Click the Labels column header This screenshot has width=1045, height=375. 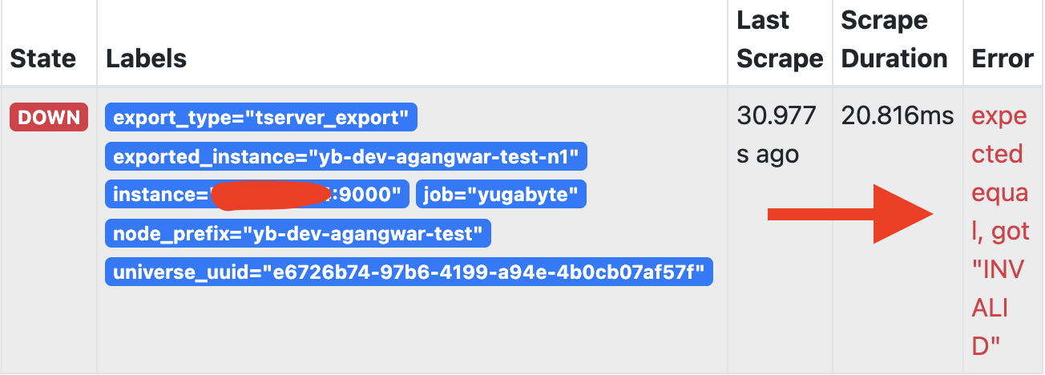[147, 58]
